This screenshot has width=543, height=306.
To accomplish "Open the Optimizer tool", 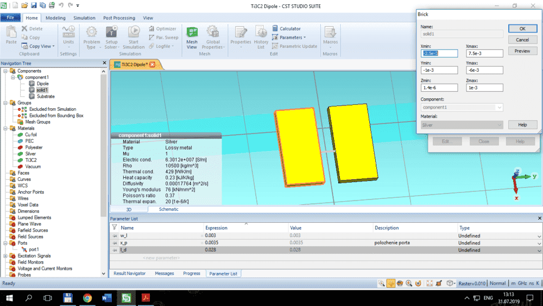I will [x=162, y=28].
